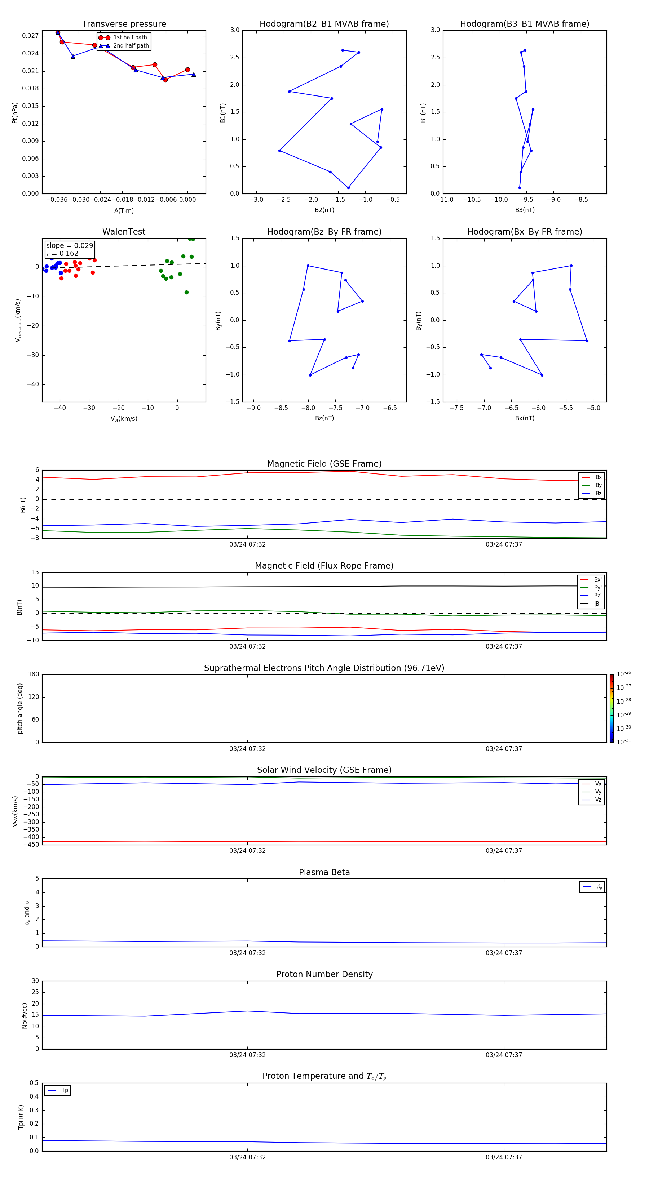
Task: Click the "Np(#/cc)" y-axis label
Action: coord(25,1015)
